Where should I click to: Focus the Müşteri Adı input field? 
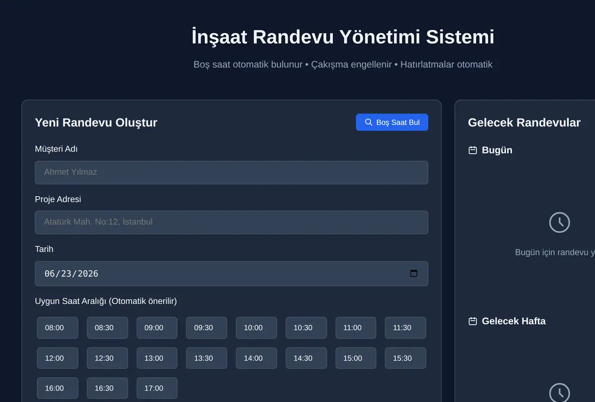tap(232, 172)
